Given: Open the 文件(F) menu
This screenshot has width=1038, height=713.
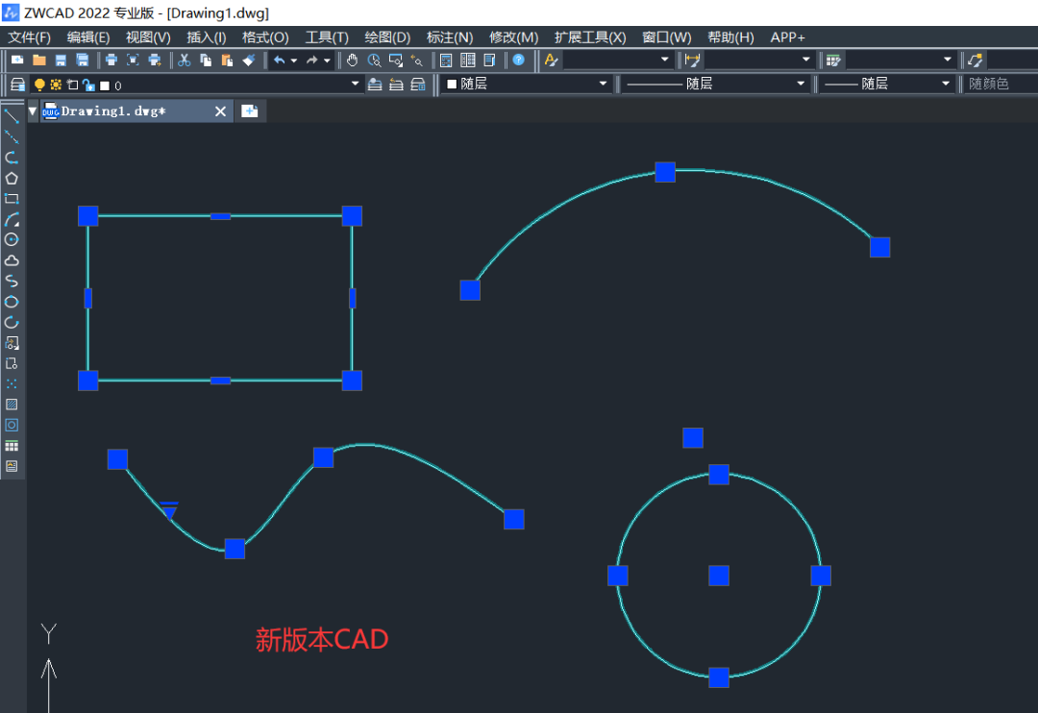Looking at the screenshot, I should pyautogui.click(x=29, y=37).
